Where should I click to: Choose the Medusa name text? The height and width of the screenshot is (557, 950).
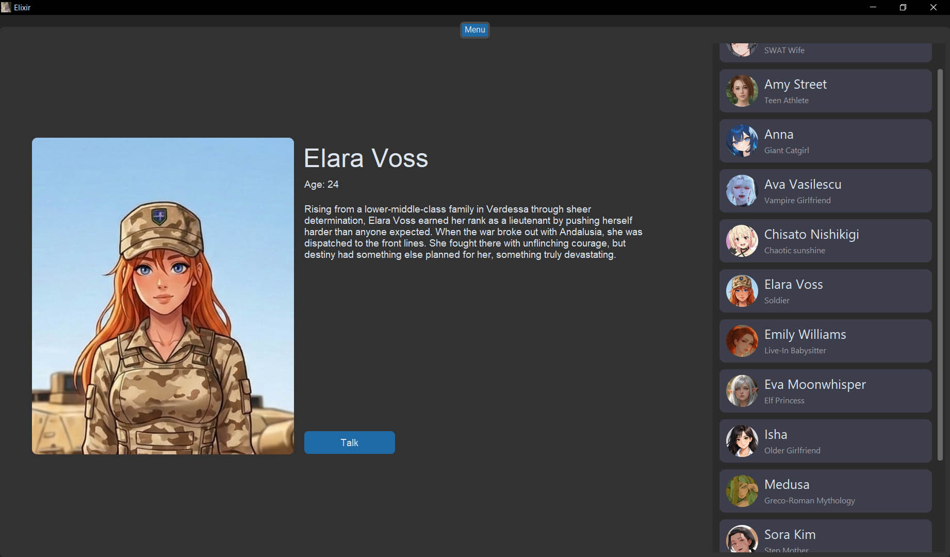click(x=787, y=485)
